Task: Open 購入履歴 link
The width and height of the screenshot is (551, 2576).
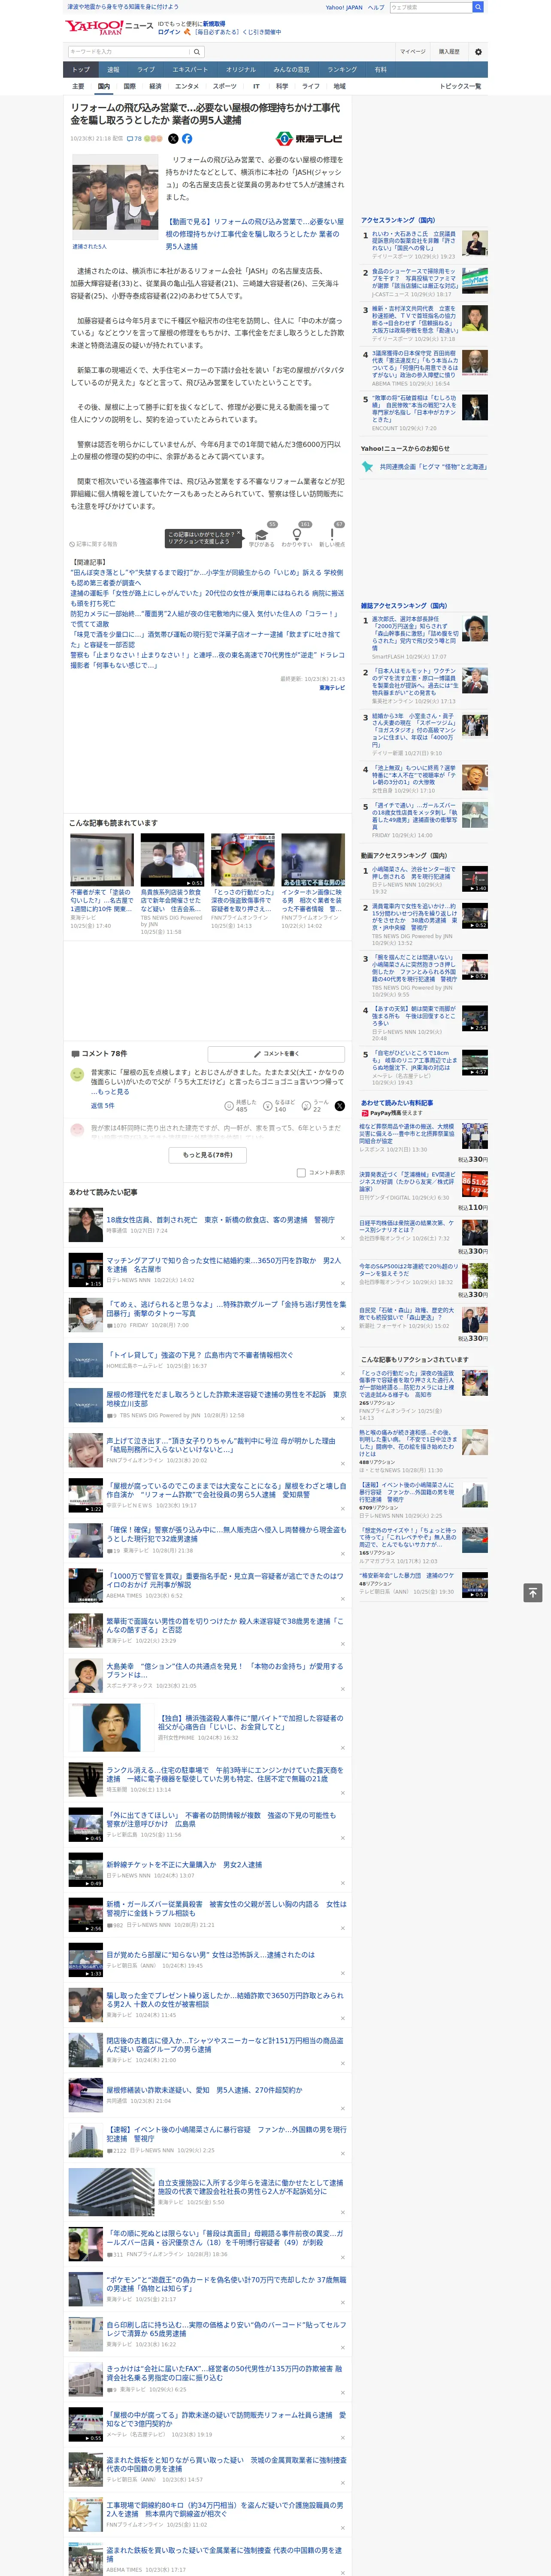Action: (x=449, y=51)
